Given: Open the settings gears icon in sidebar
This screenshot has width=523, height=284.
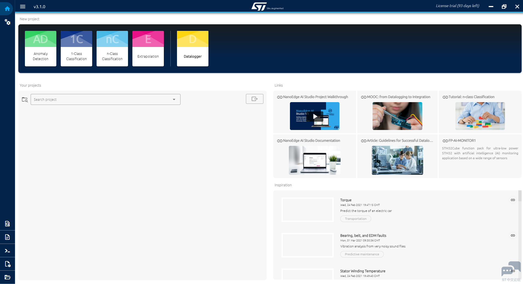Looking at the screenshot, I should pos(7,22).
